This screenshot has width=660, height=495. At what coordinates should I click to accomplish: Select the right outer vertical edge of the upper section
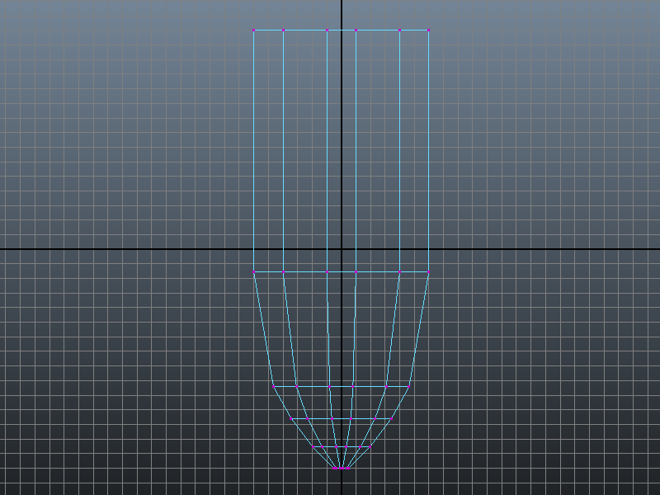click(428, 148)
